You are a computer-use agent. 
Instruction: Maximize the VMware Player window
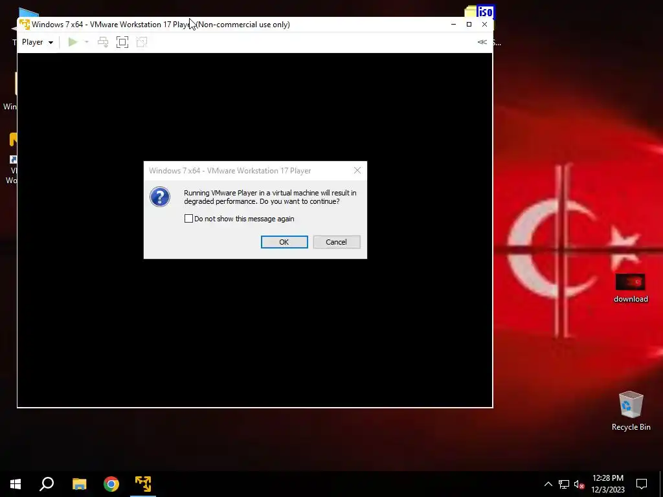point(469,24)
